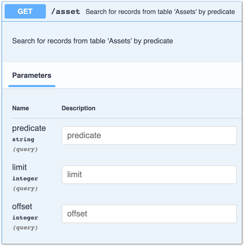Screen dimensions: 244x246
Task: Click the description text below the header
Action: (x=92, y=41)
